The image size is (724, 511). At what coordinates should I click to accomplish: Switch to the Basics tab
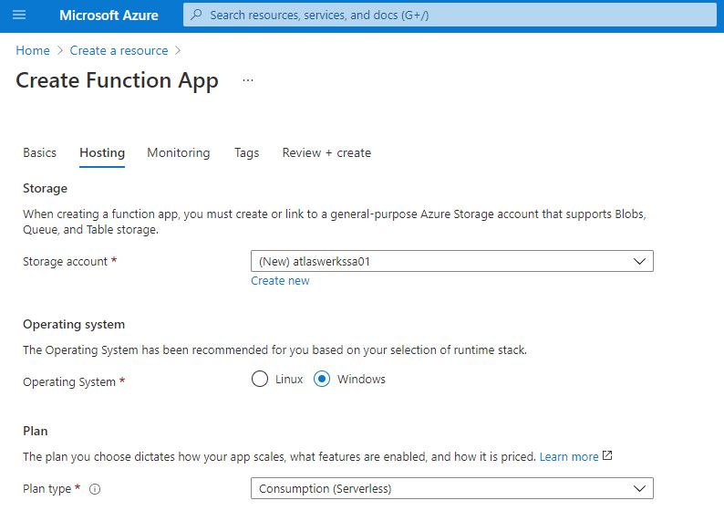pos(40,153)
